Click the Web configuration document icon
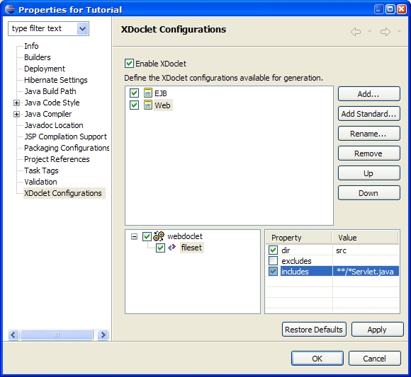 [x=148, y=105]
